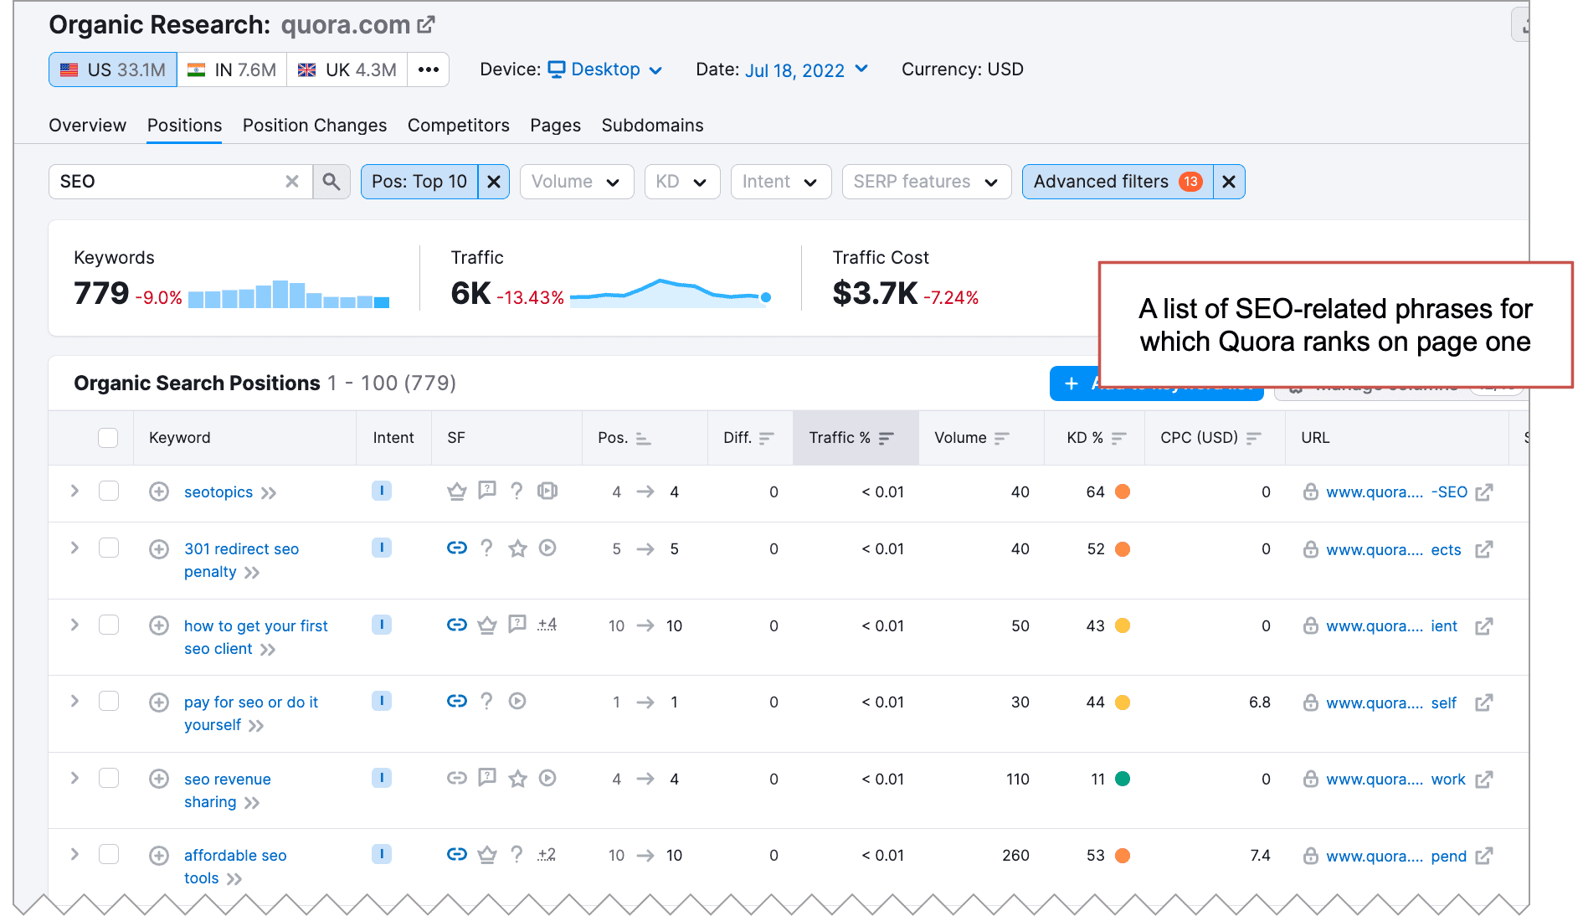Add how to get your first seo client keyword
Image resolution: width=1583 pixels, height=916 pixels.
[159, 625]
